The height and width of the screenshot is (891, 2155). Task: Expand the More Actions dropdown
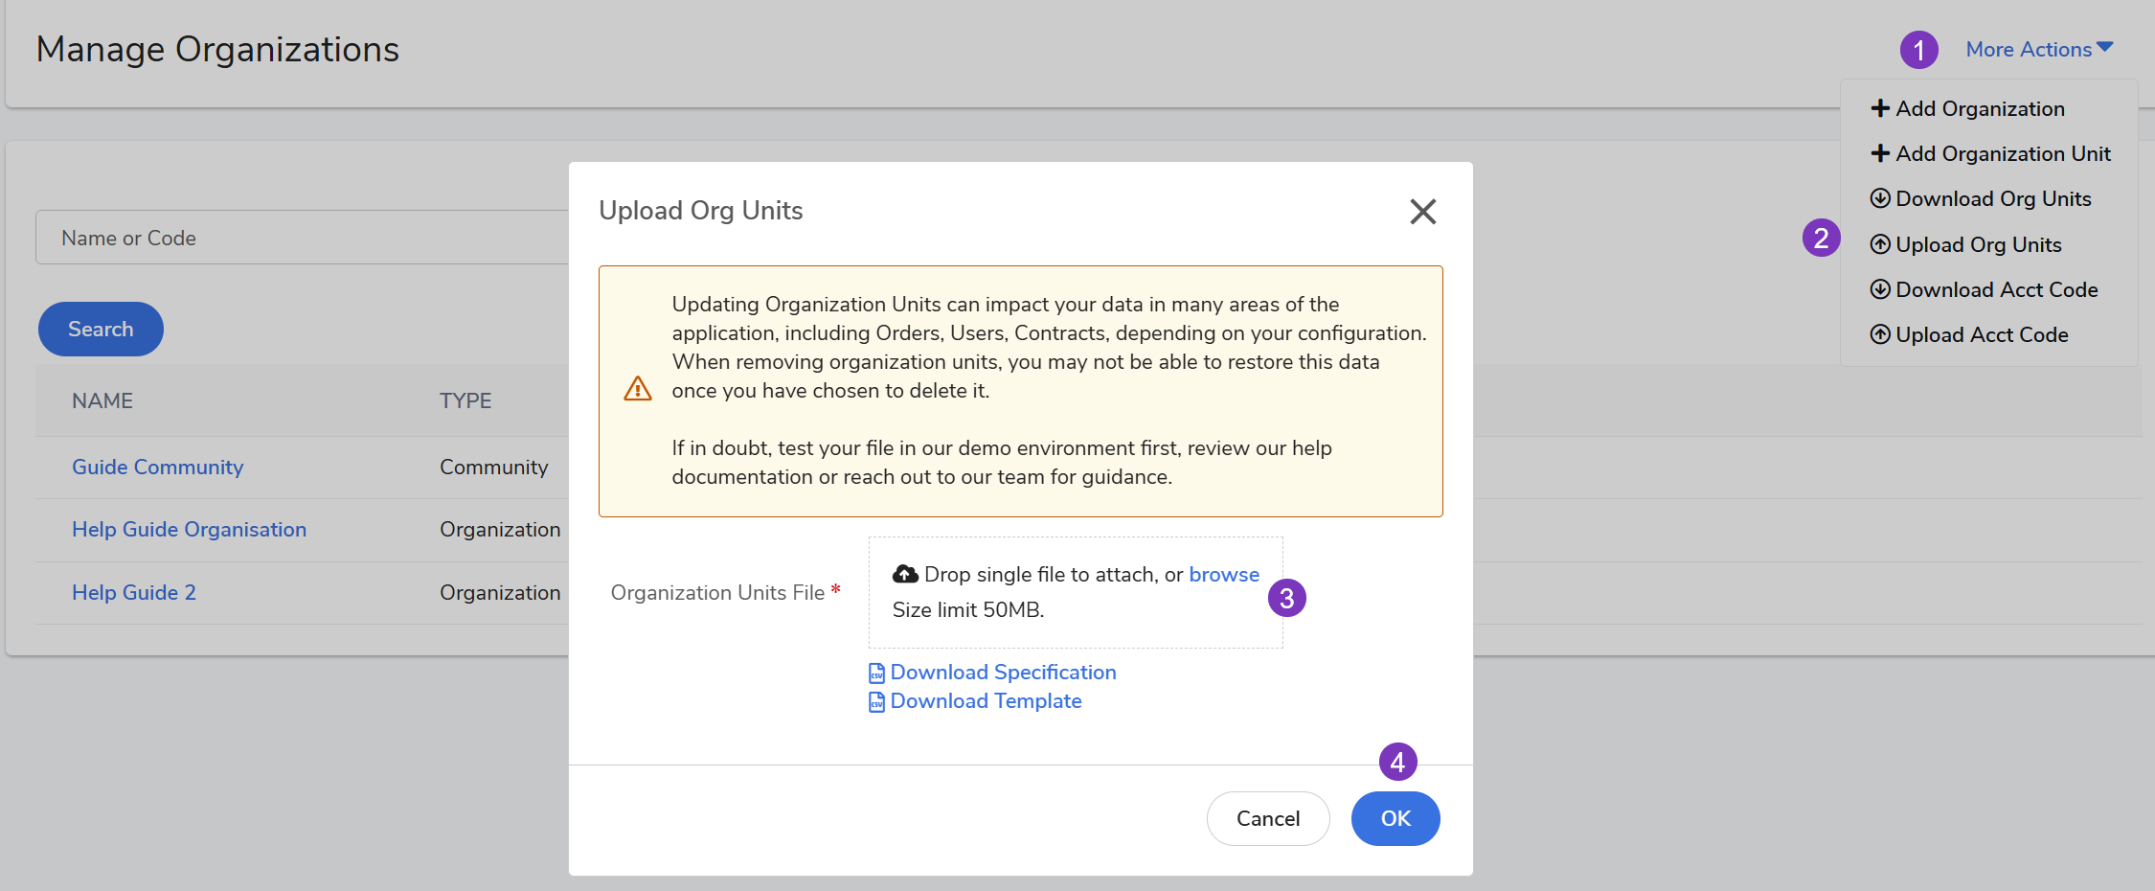[x=2038, y=50]
